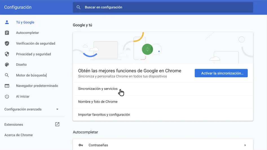Open Contraseñas using the right arrow

click(x=245, y=145)
